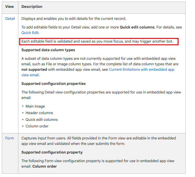Viewport: 195px width, 177px height.
Task: Open the Detail view link
Action: click(10, 19)
